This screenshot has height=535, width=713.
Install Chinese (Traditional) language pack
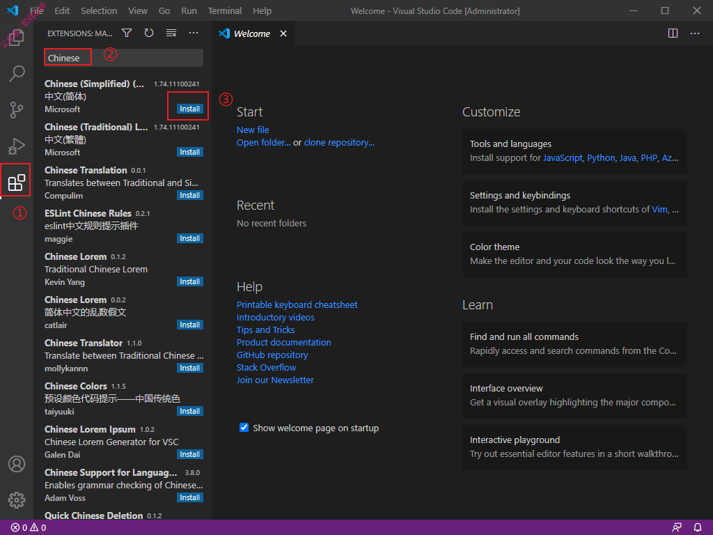[189, 152]
